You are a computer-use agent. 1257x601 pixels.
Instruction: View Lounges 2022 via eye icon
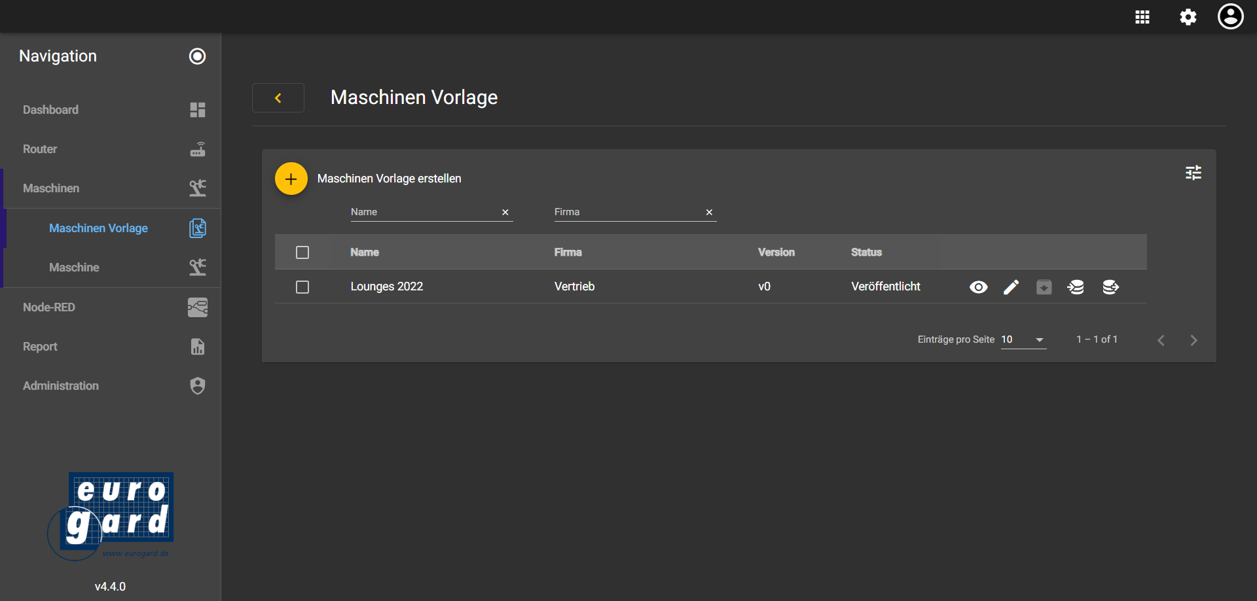(978, 287)
